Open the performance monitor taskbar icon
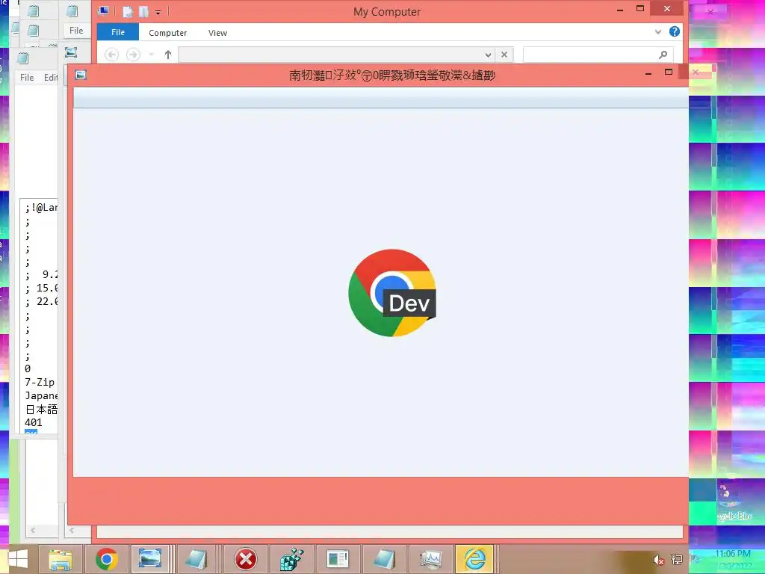The height and width of the screenshot is (574, 765). (x=430, y=559)
